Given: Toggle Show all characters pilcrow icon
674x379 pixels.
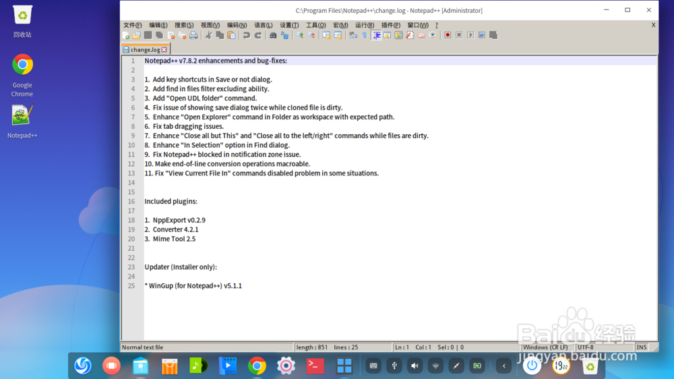Looking at the screenshot, I should click(x=364, y=35).
